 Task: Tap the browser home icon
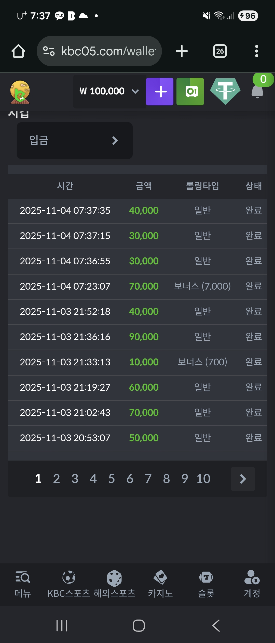pyautogui.click(x=18, y=51)
